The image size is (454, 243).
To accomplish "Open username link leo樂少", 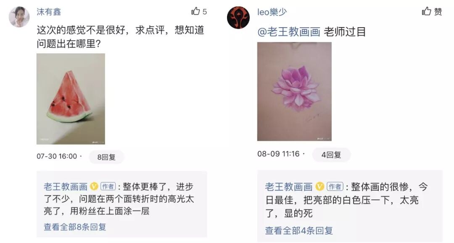I will [272, 12].
